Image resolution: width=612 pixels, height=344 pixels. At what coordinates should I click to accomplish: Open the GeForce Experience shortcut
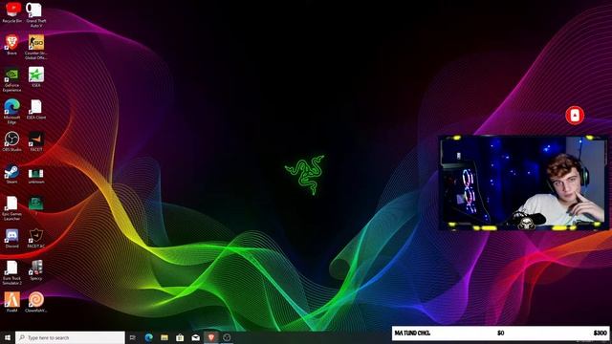[x=11, y=79]
